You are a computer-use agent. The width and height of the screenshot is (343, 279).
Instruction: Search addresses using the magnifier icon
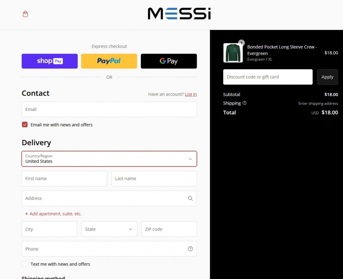click(x=190, y=198)
